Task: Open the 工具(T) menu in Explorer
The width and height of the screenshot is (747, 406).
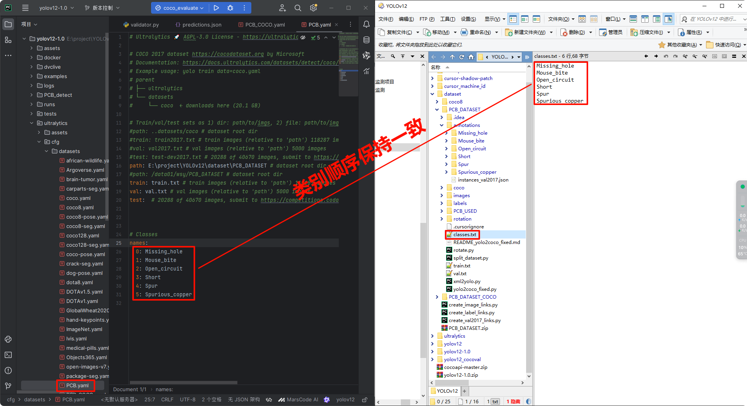Action: [x=448, y=18]
